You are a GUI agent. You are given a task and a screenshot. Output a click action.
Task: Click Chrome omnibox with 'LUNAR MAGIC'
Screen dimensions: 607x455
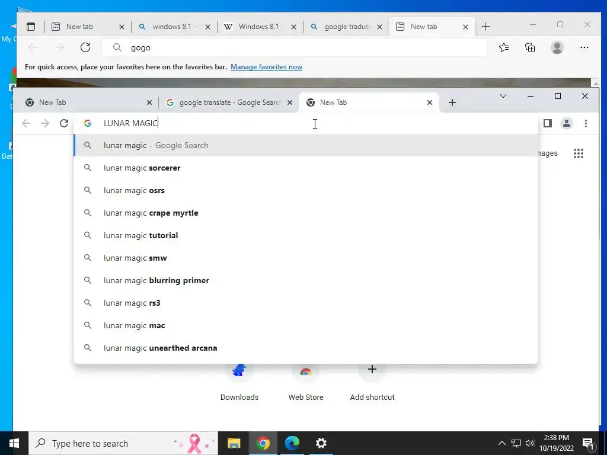pyautogui.click(x=306, y=123)
